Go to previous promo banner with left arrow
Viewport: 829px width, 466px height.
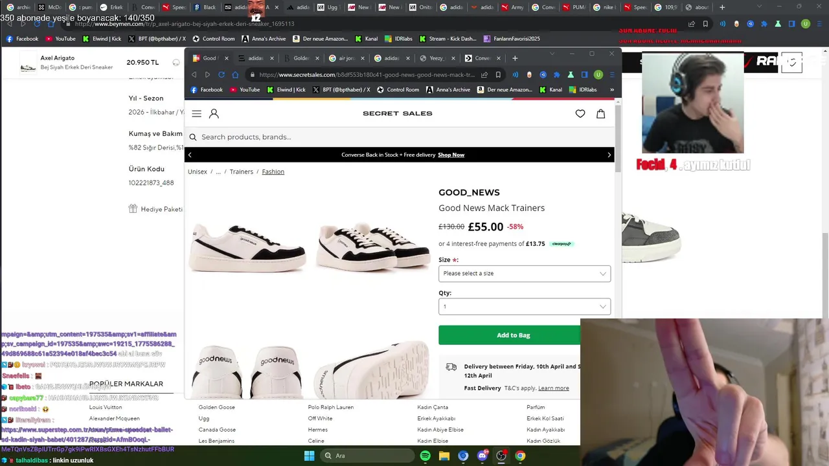(190, 155)
